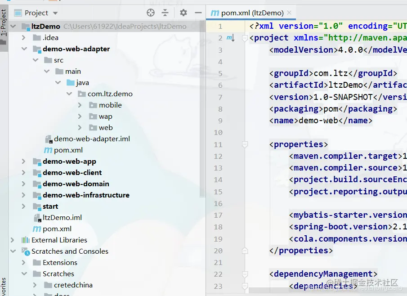Image resolution: width=407 pixels, height=296 pixels.
Task: Select the java source root folder icon
Action: click(71, 83)
